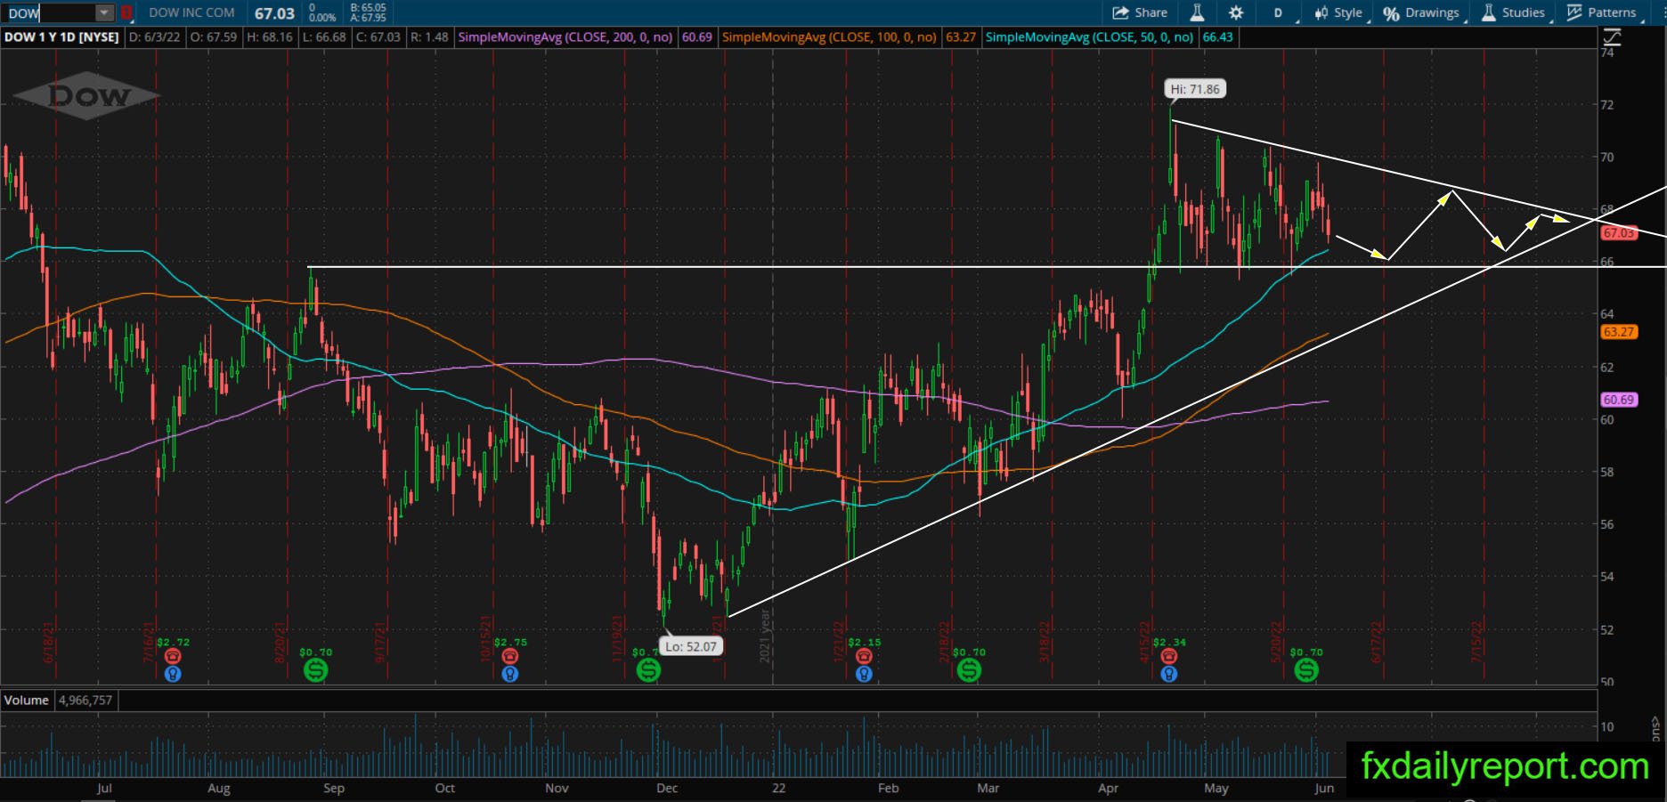Click the October 2021 blue lightbulb icon
1667x802 pixels.
click(509, 674)
